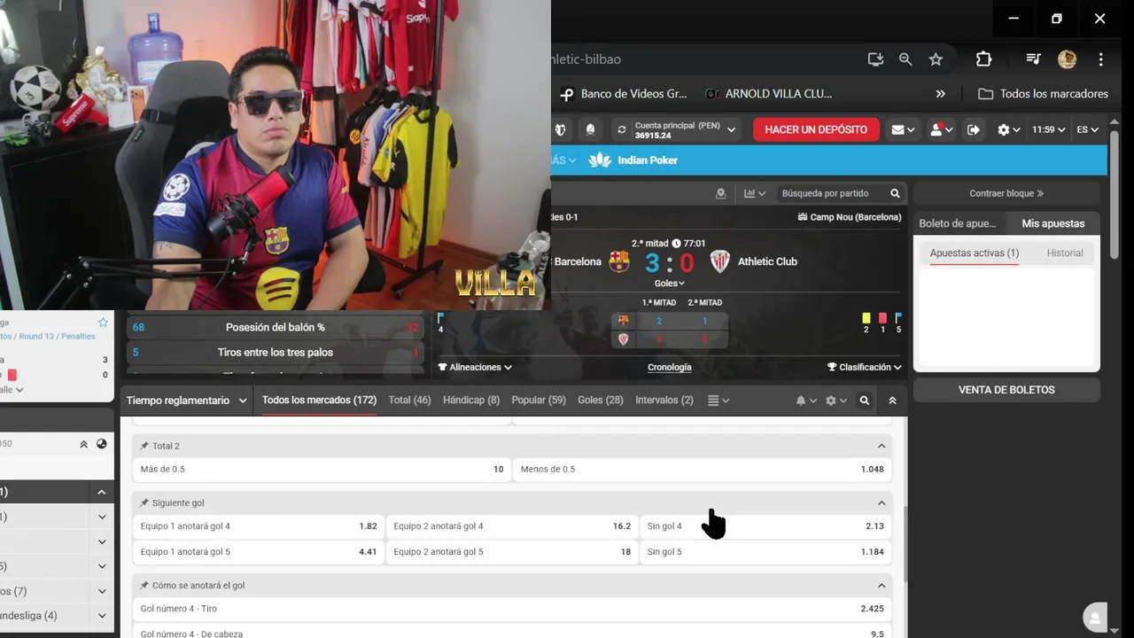Open the Chrome profile avatar

pyautogui.click(x=1067, y=59)
